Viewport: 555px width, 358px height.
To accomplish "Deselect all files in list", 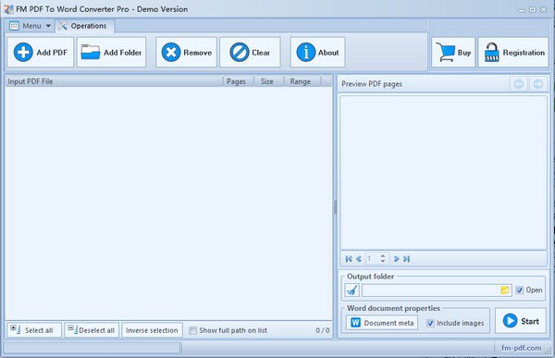I will pos(92,330).
